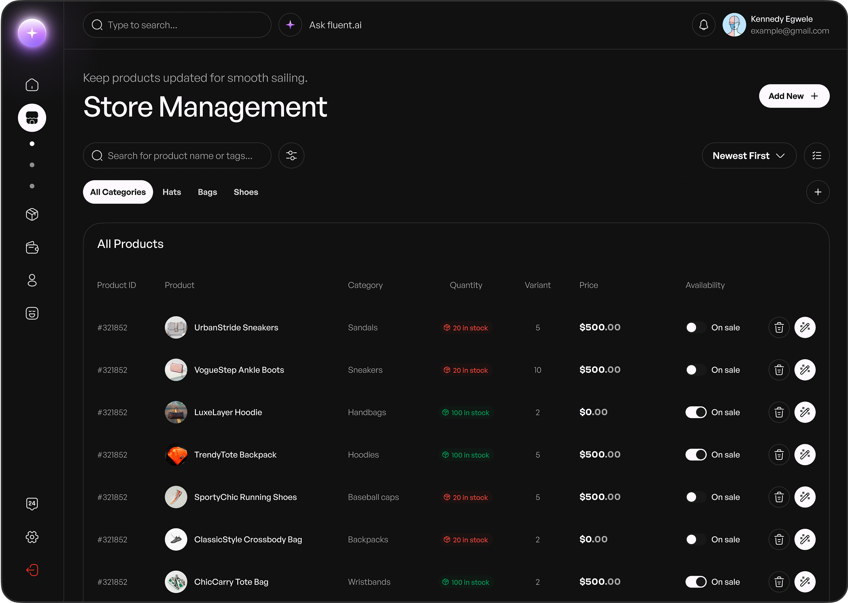
Task: Open the wallet icon in sidebar
Action: 32,248
